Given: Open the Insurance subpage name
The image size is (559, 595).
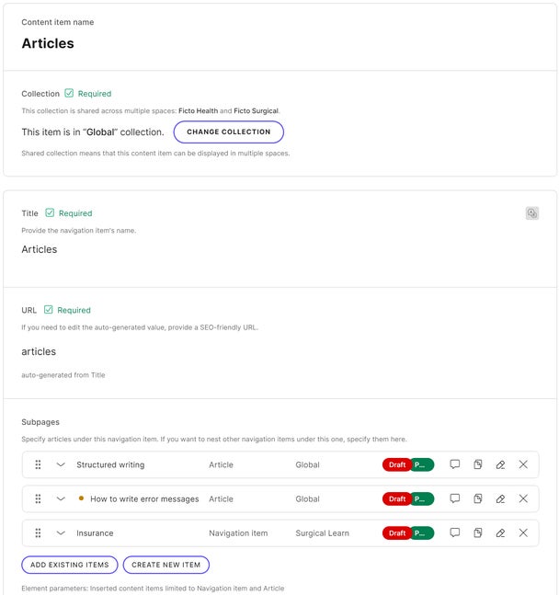Looking at the screenshot, I should click(x=95, y=532).
